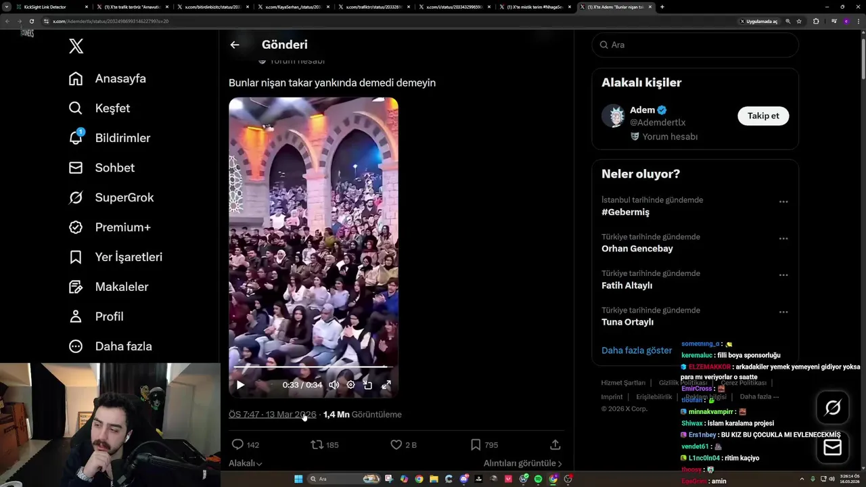Click Alıntıları görüntüle link

coord(522,463)
